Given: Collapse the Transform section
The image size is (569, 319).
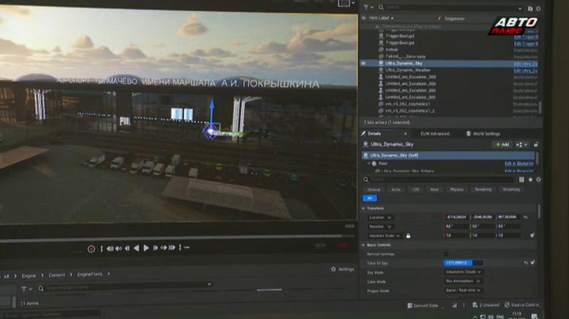Looking at the screenshot, I should click(x=364, y=209).
